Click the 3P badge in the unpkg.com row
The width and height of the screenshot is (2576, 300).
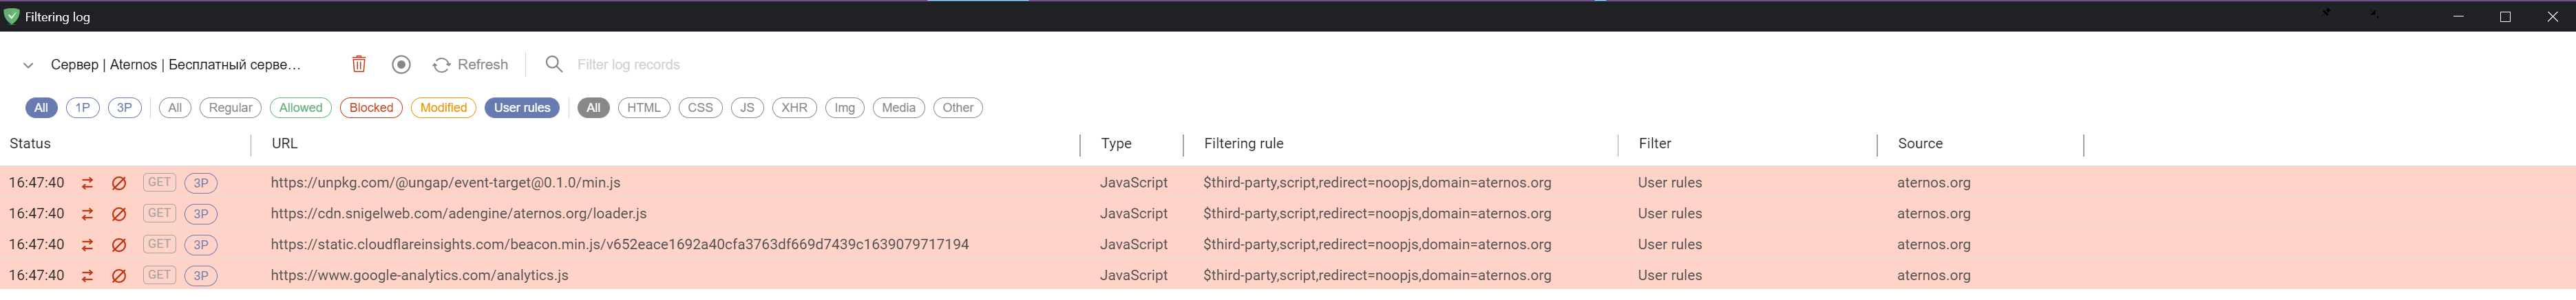click(x=201, y=183)
